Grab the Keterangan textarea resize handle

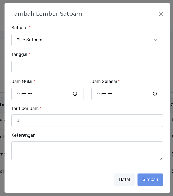(161, 158)
